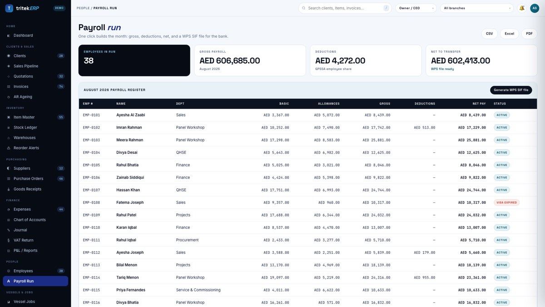Click employee ID EMP-0103
Screen dimensions: 545x307
pyautogui.click(x=91, y=140)
